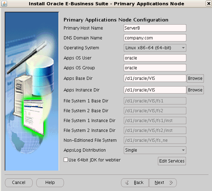Proceed with the Next button

pyautogui.click(x=163, y=183)
